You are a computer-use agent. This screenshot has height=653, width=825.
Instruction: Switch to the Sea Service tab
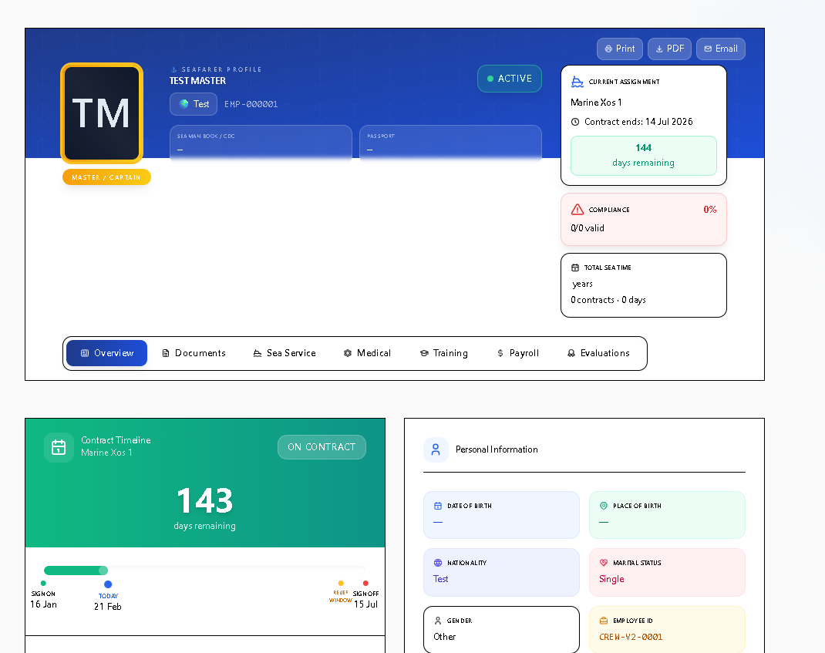coord(285,353)
